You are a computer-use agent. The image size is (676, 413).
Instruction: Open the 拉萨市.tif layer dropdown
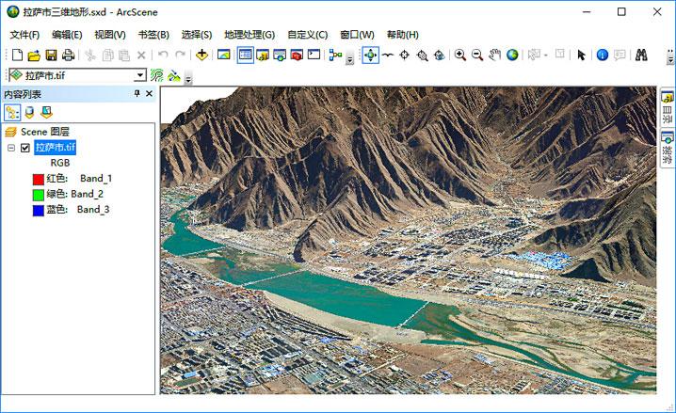139,76
